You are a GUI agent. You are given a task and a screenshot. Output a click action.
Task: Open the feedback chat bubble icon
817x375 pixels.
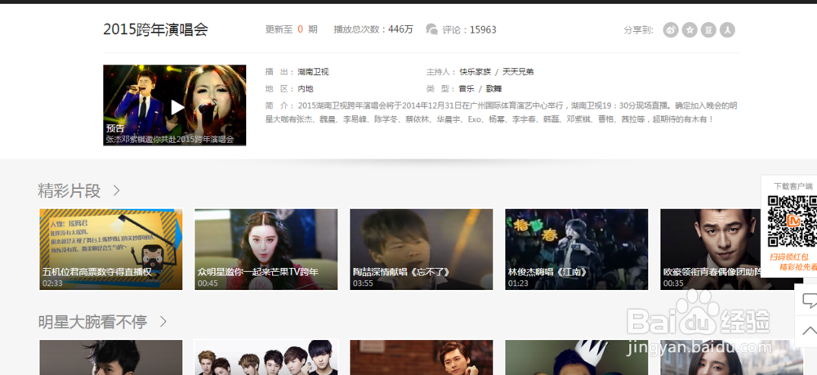click(808, 300)
